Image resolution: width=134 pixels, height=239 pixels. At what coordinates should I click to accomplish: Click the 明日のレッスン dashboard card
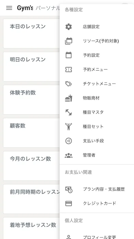(31, 67)
